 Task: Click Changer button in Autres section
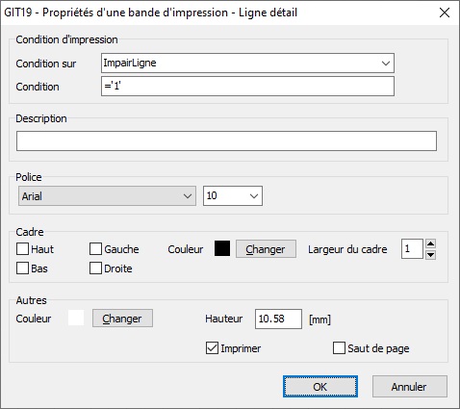(122, 319)
